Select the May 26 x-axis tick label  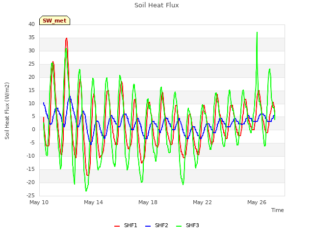coord(257,202)
